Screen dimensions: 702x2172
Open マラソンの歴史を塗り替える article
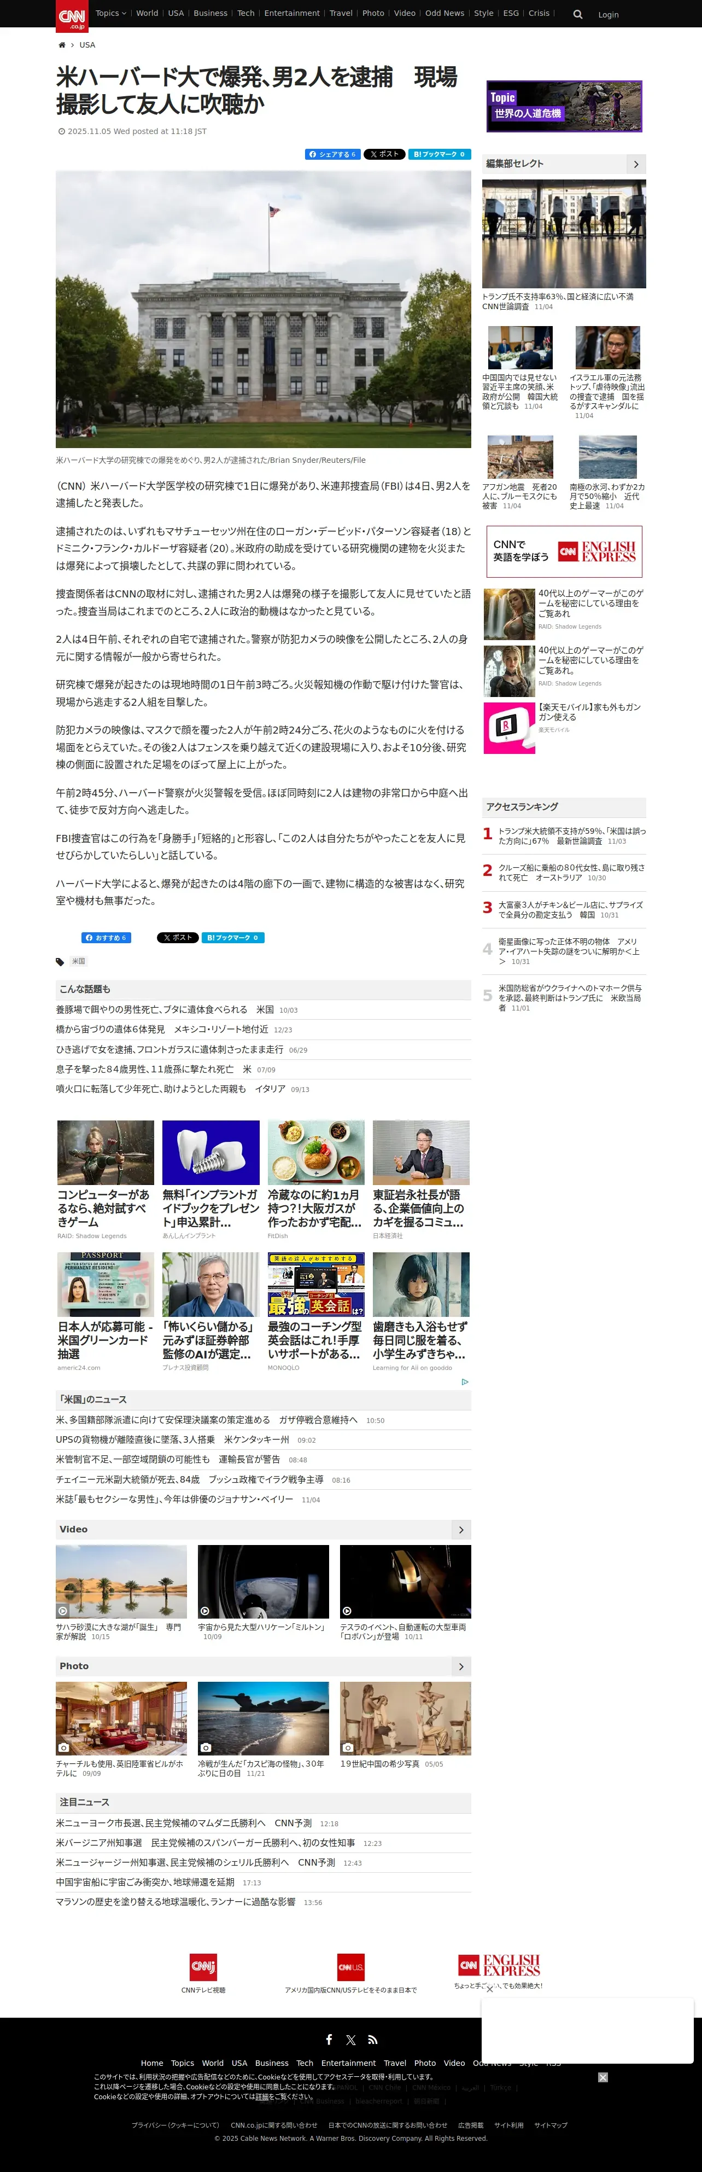coord(175,1901)
